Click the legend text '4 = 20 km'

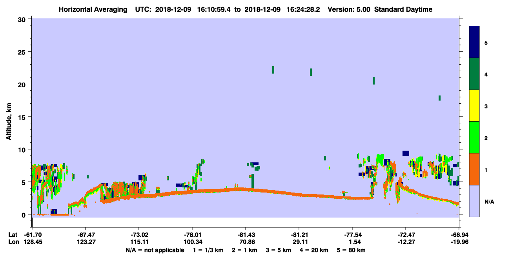point(314,250)
